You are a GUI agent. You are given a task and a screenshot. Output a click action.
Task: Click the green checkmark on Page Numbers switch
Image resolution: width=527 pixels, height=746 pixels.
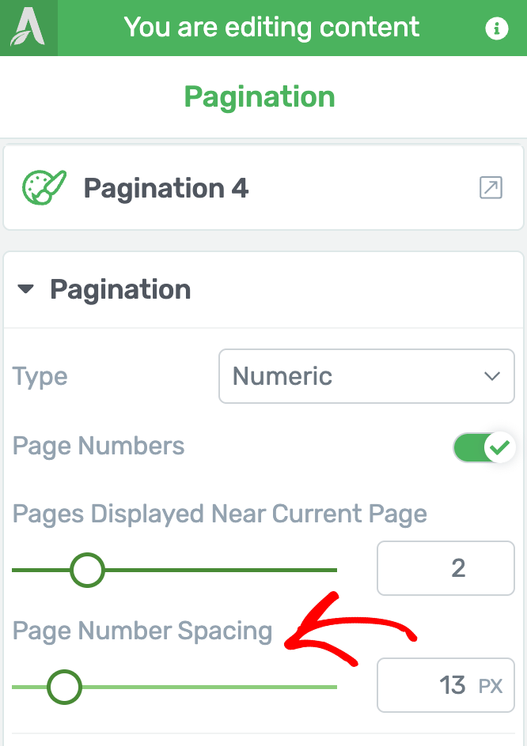tap(499, 447)
